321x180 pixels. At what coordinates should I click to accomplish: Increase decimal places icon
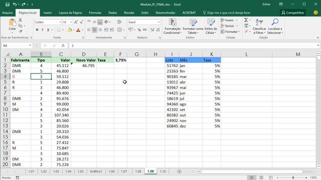pyautogui.click(x=152, y=30)
